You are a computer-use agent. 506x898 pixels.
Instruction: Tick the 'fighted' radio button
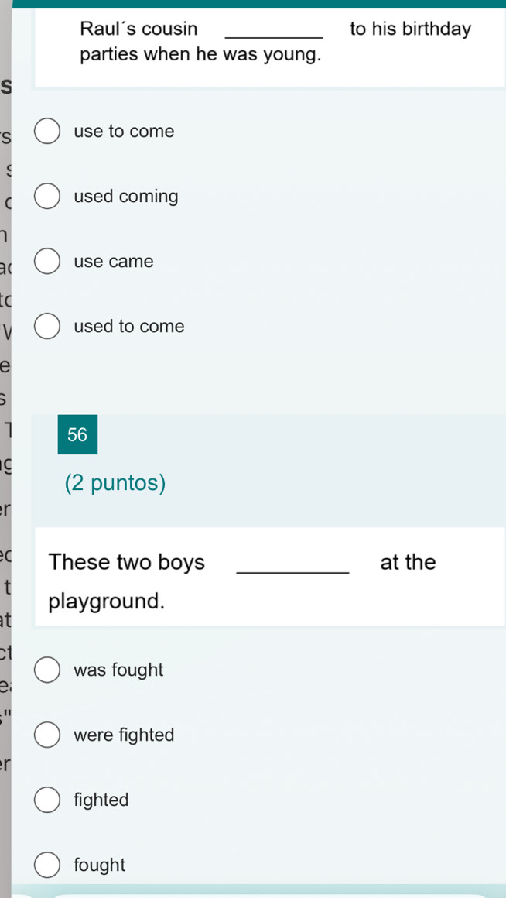tap(47, 800)
